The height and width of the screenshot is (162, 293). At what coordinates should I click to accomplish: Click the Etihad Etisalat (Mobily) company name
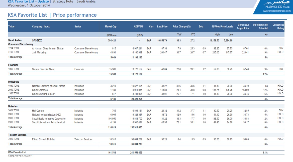pos(43,139)
